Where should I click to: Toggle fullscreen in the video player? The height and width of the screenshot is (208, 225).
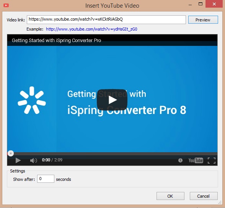coord(212,161)
